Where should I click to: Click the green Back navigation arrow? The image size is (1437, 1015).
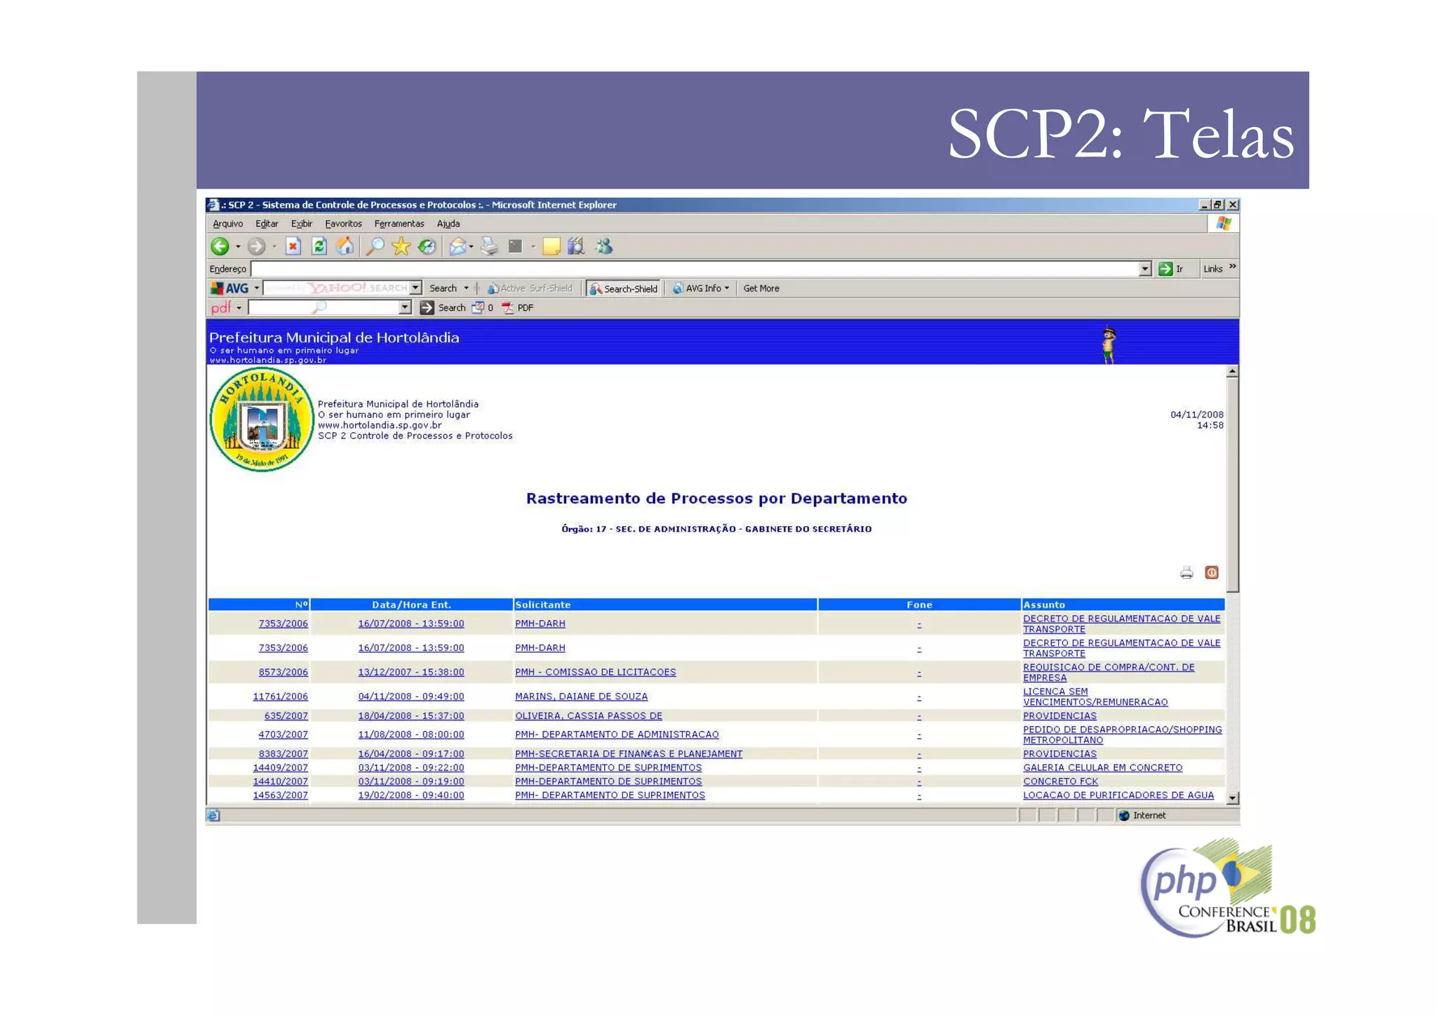[x=220, y=246]
